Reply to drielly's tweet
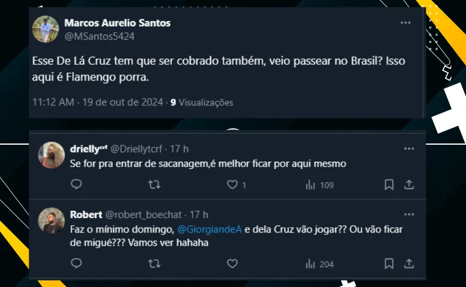 point(76,185)
